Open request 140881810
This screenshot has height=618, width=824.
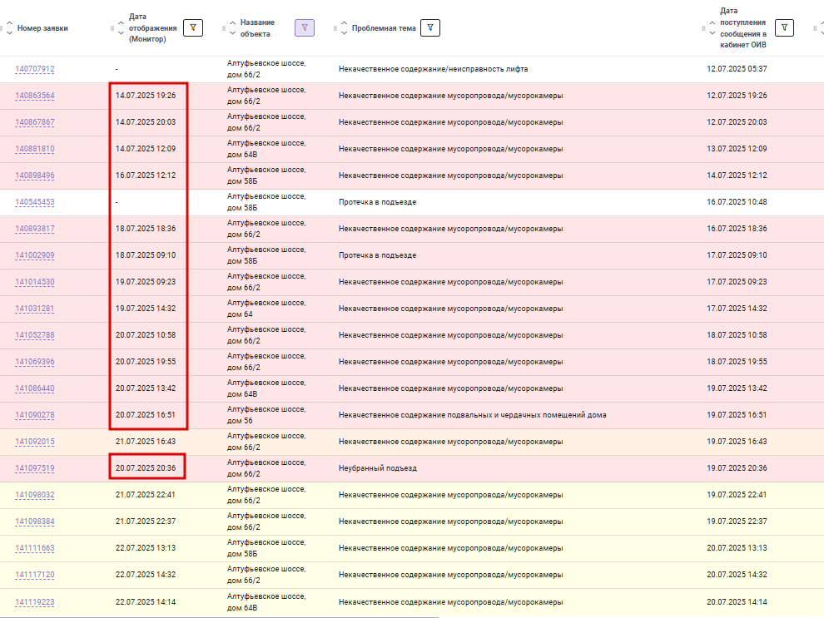[35, 149]
